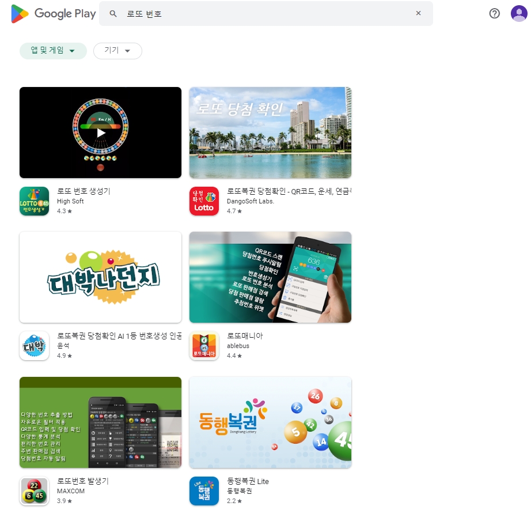This screenshot has height=510, width=531.
Task: Open the 기기 filter dropdown
Action: pyautogui.click(x=117, y=51)
